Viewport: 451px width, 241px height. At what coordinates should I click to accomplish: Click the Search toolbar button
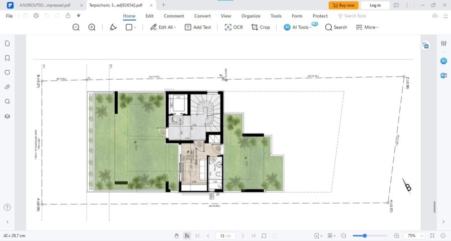(x=336, y=27)
